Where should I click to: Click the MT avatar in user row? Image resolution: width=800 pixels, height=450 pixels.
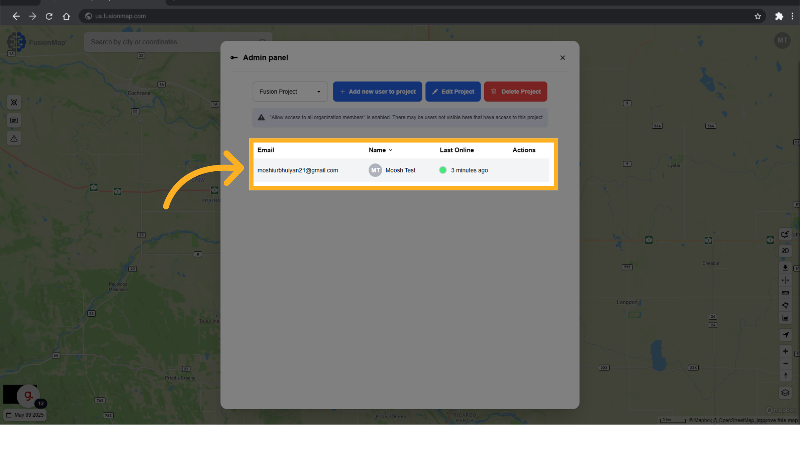(375, 170)
